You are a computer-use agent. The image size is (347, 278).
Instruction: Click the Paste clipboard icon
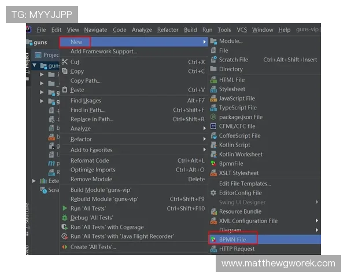[65, 90]
